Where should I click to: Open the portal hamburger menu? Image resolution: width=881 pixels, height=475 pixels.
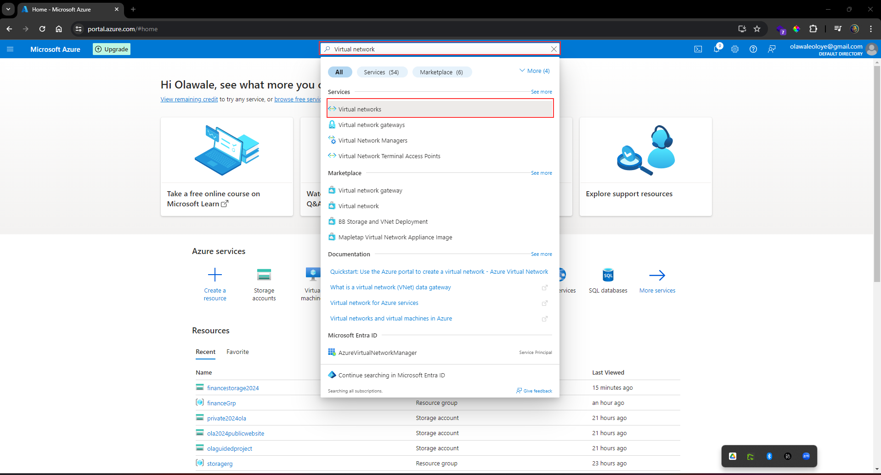coord(10,49)
